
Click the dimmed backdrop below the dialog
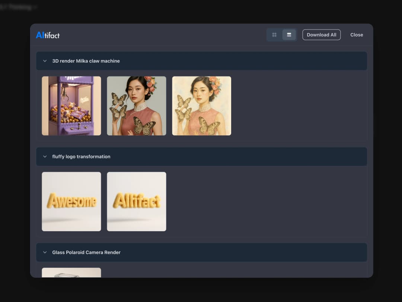pos(201,290)
